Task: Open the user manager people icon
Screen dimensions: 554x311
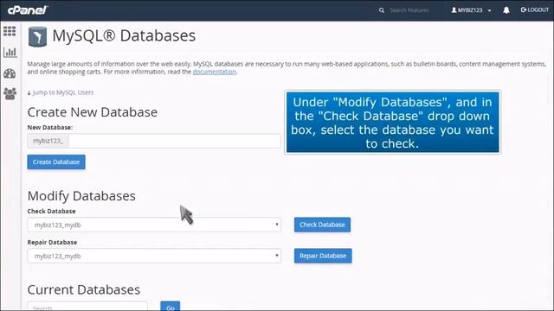Action: tap(10, 93)
